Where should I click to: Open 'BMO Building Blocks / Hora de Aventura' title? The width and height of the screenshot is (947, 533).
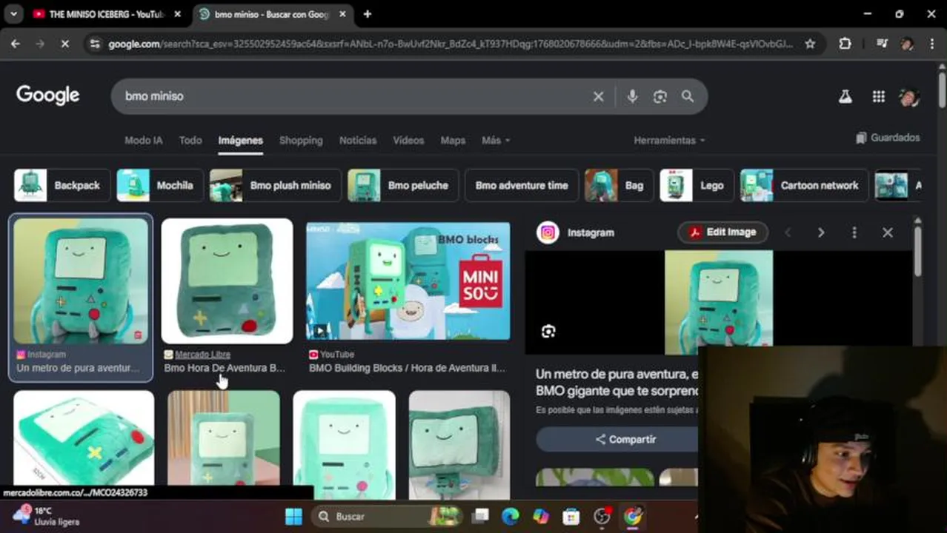407,368
